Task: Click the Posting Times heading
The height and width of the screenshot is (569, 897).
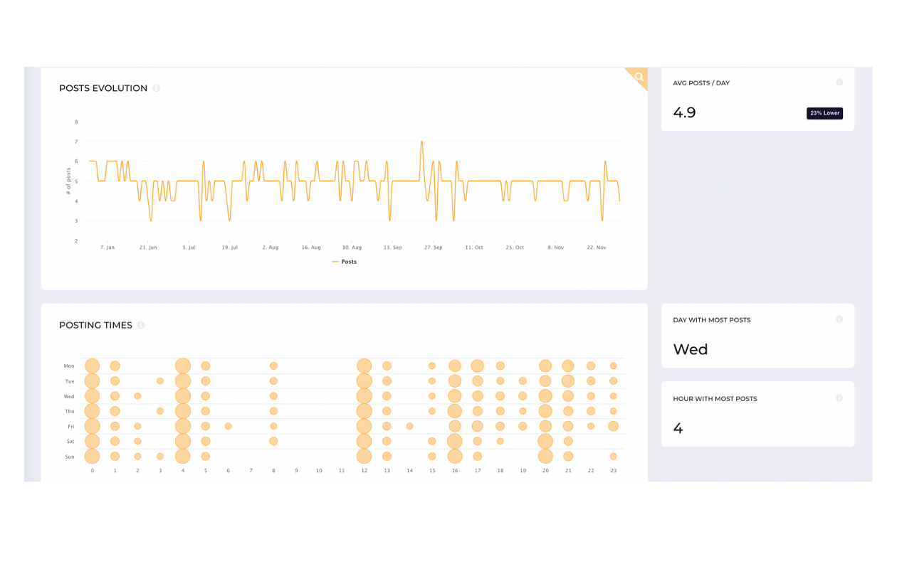Action: (95, 325)
